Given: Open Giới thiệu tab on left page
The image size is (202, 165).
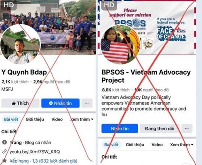Looking at the screenshot, I should coord(35,119).
